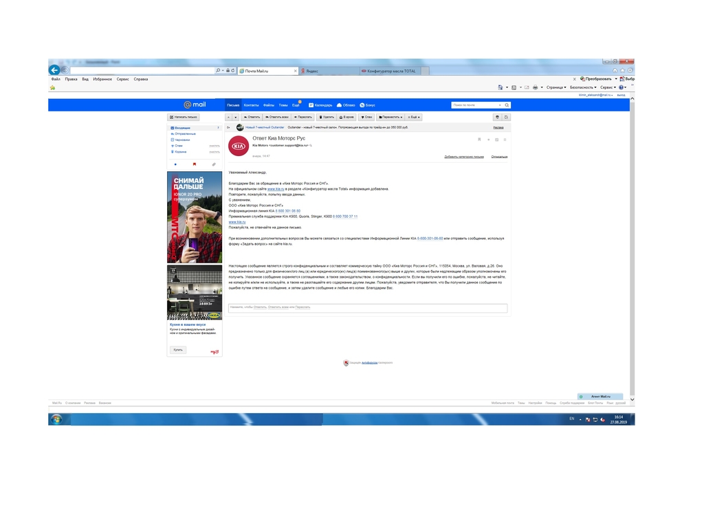Open the Windows Start button
704x528 pixels.
[x=56, y=419]
